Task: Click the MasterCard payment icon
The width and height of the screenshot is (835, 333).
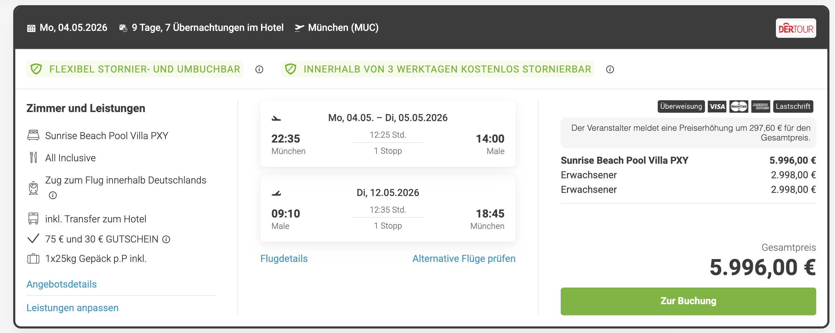Action: [x=739, y=106]
